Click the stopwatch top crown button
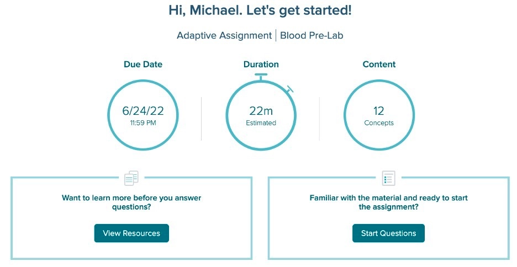517x267 pixels. click(261, 76)
